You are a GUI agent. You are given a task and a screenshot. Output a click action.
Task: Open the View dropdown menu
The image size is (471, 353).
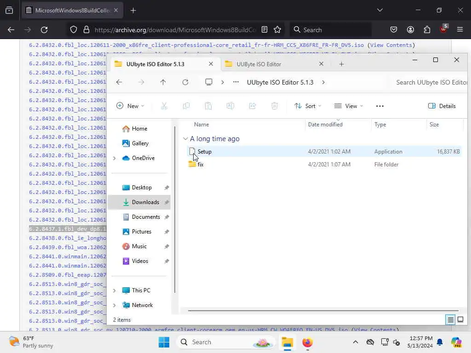tap(349, 106)
